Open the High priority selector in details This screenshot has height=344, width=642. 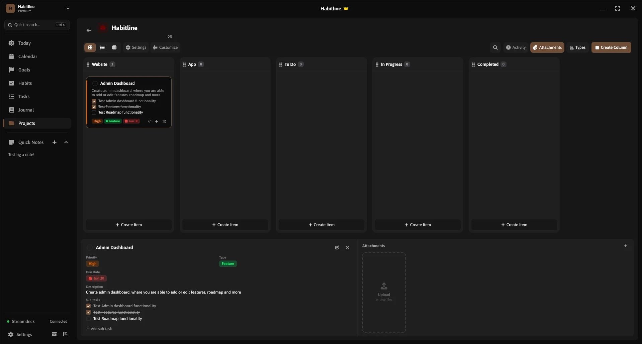[92, 264]
